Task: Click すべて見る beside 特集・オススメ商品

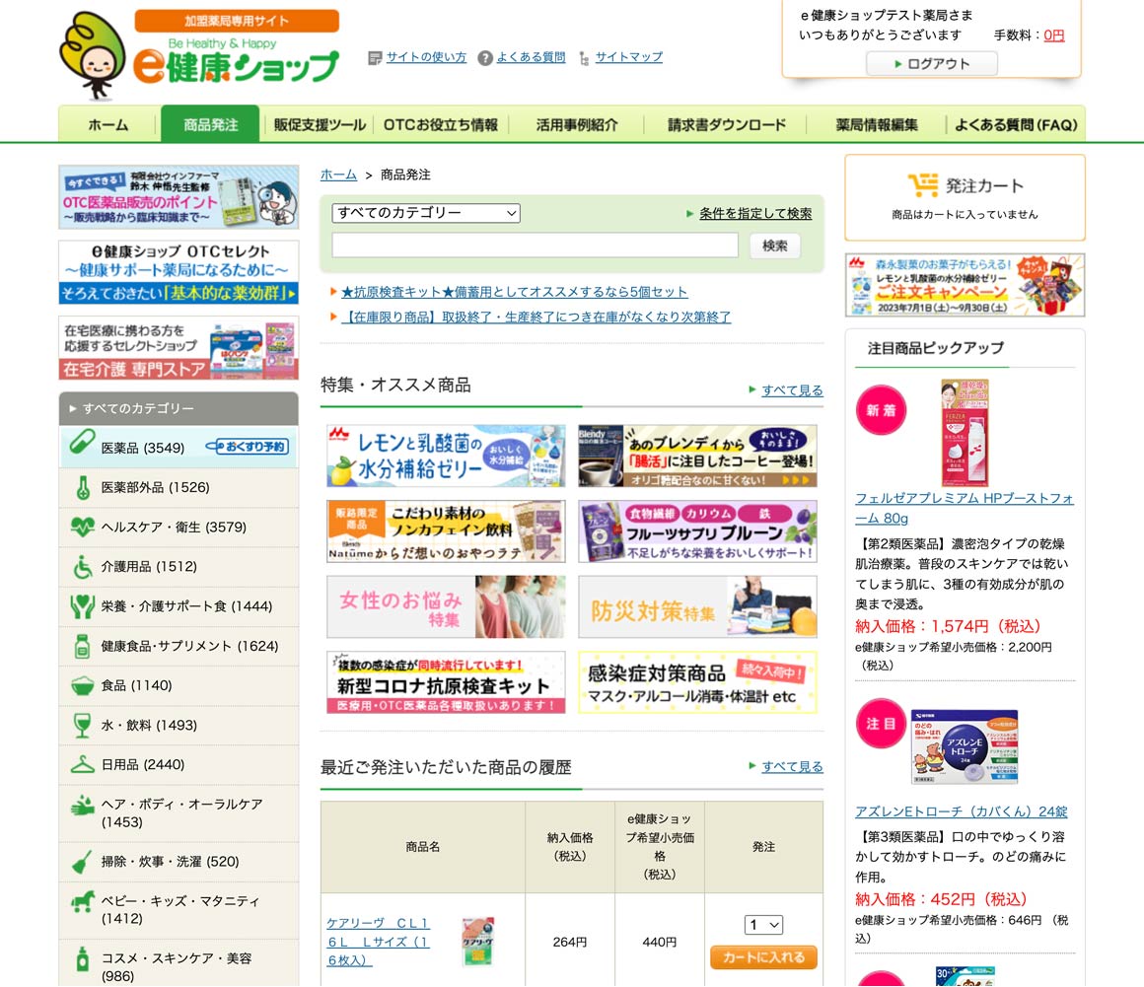Action: (x=792, y=390)
